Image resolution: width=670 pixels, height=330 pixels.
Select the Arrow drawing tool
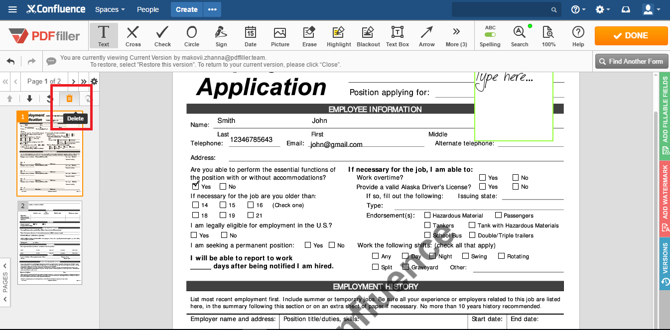coord(427,35)
